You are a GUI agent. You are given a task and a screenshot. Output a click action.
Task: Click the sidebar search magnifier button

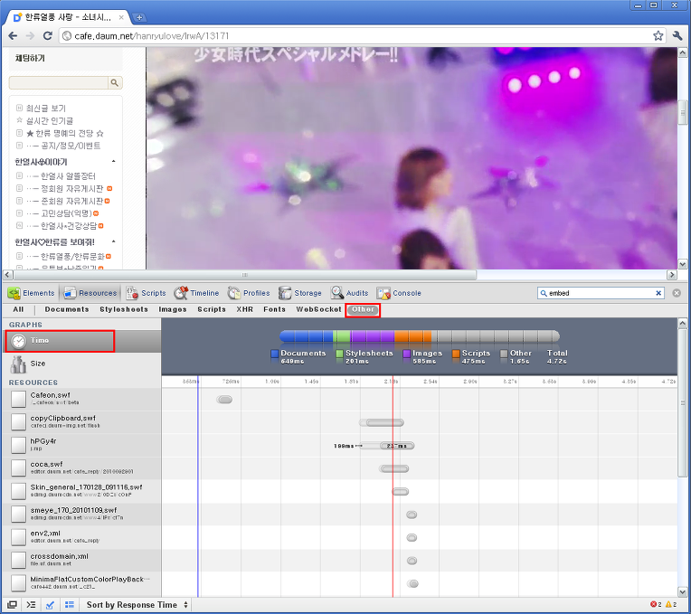click(x=115, y=82)
